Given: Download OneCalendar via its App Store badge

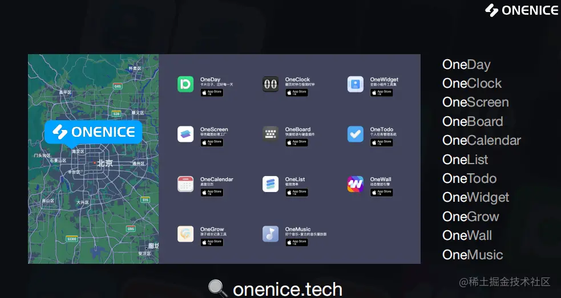Looking at the screenshot, I should pos(212,192).
